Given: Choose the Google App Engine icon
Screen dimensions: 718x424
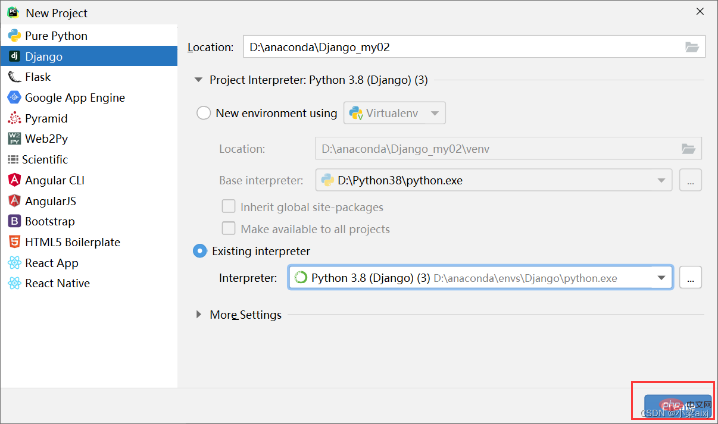Looking at the screenshot, I should [x=14, y=98].
